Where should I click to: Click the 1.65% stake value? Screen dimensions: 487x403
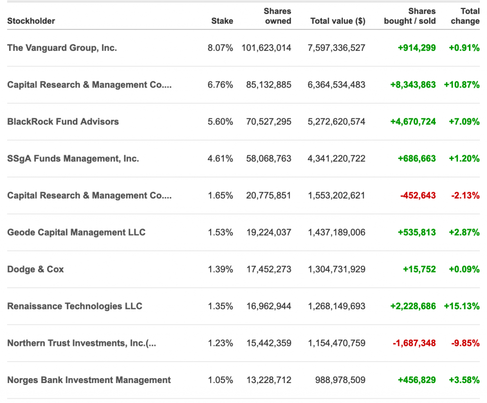point(220,196)
